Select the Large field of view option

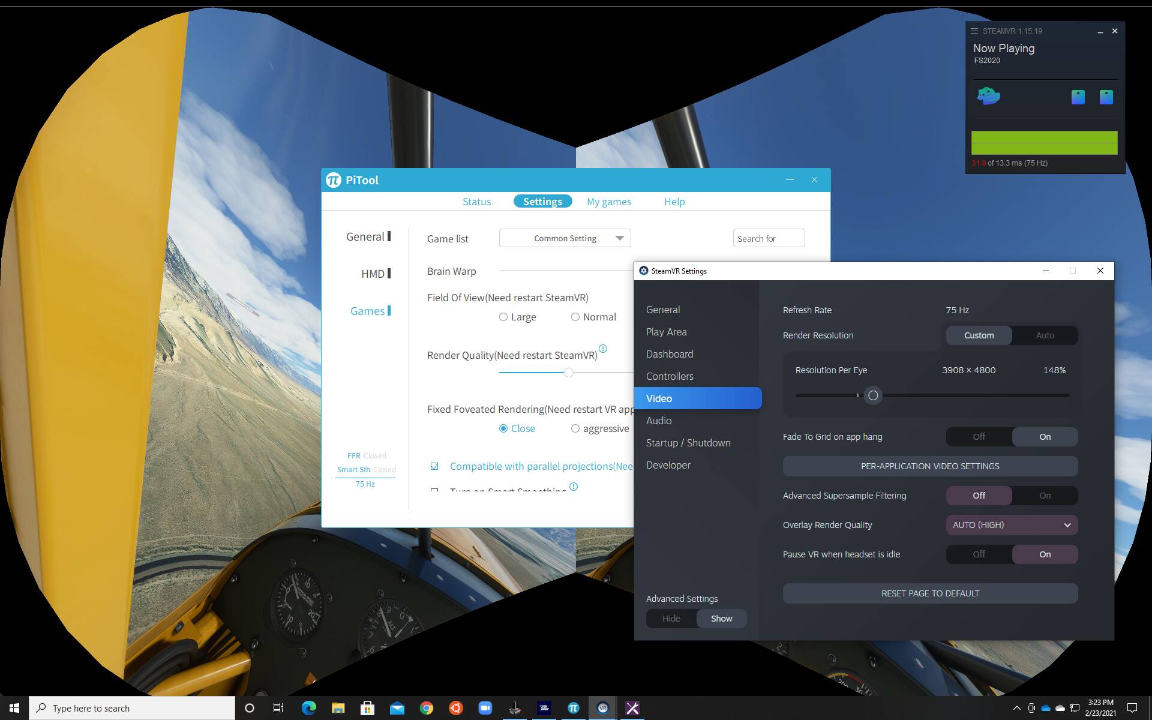click(503, 317)
